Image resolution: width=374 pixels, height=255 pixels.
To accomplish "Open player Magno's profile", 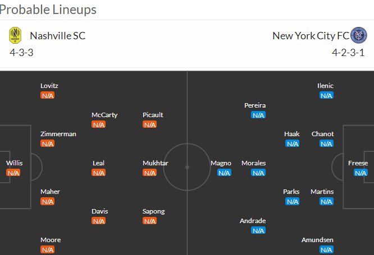I will [221, 163].
